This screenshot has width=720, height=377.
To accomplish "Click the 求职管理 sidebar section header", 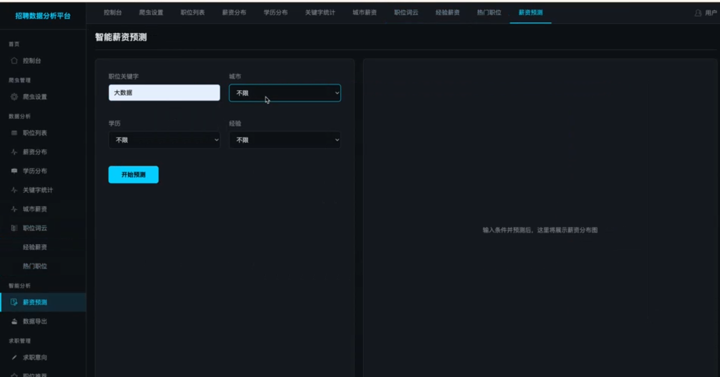I will [20, 341].
